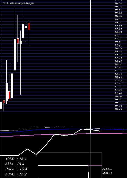Click the 13.38 price axis label

118,58
